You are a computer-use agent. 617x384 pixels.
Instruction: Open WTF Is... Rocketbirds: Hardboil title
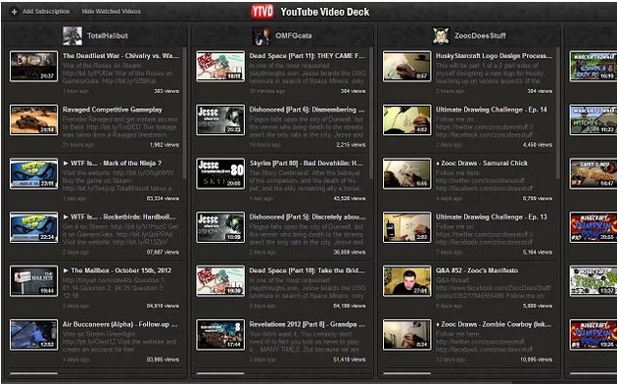pyautogui.click(x=119, y=216)
